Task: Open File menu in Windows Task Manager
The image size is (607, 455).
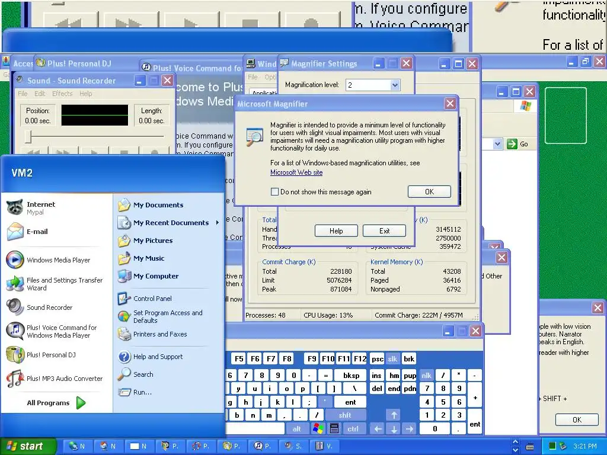Action: 253,77
